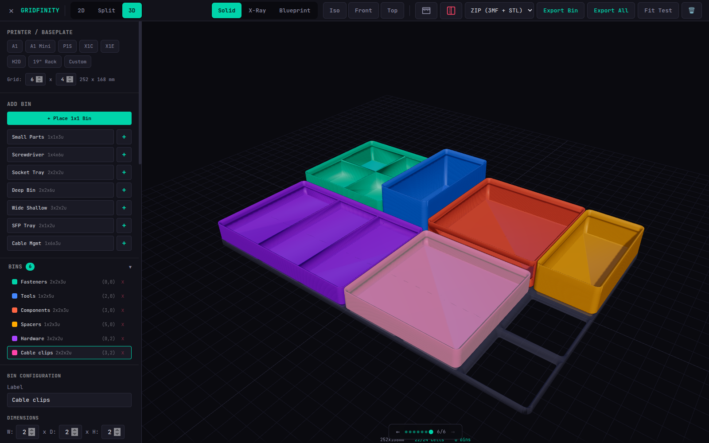The width and height of the screenshot is (709, 443).
Task: Toggle the red split section view icon
Action: point(451,11)
